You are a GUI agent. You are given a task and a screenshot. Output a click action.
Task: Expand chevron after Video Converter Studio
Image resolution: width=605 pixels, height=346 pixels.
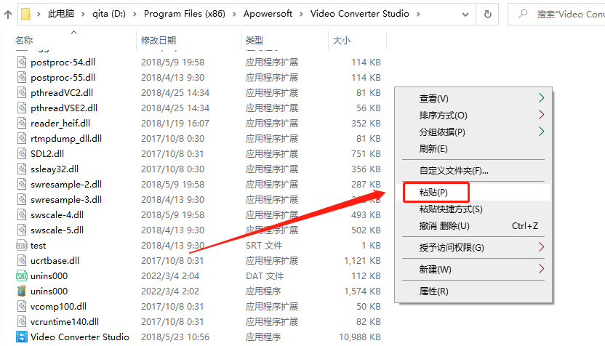(x=418, y=15)
